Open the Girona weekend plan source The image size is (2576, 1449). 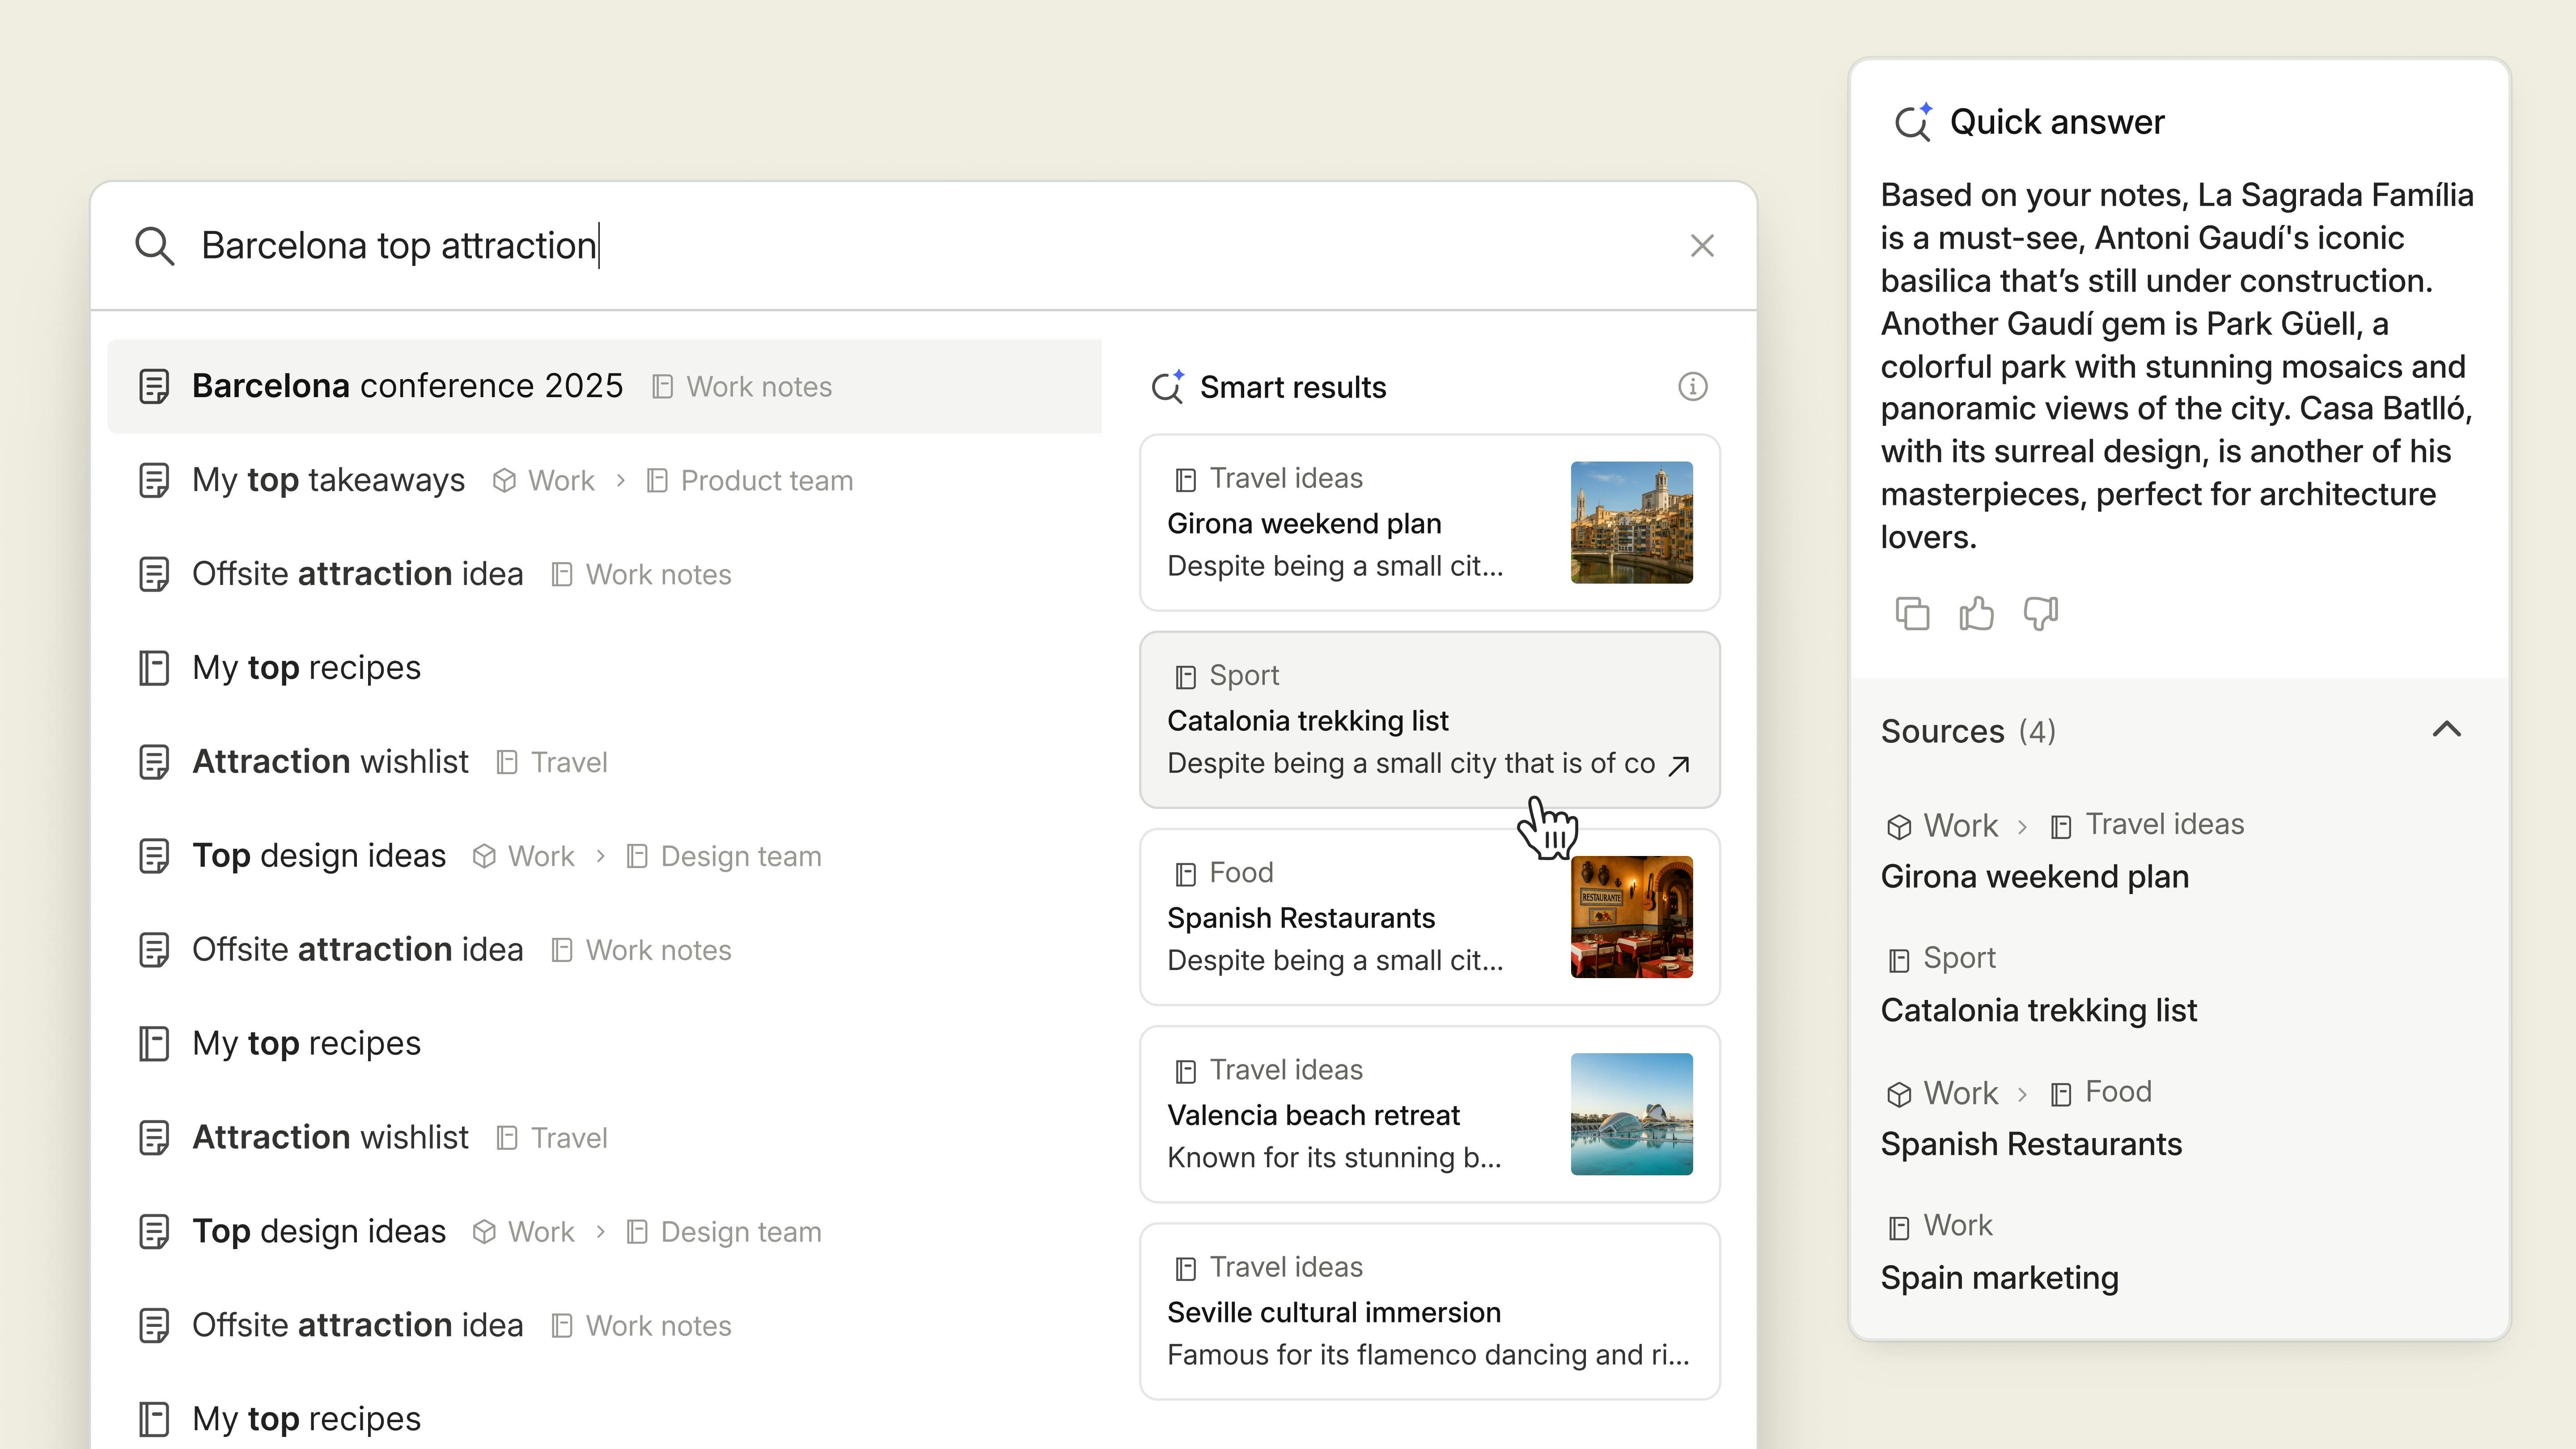point(2034,876)
